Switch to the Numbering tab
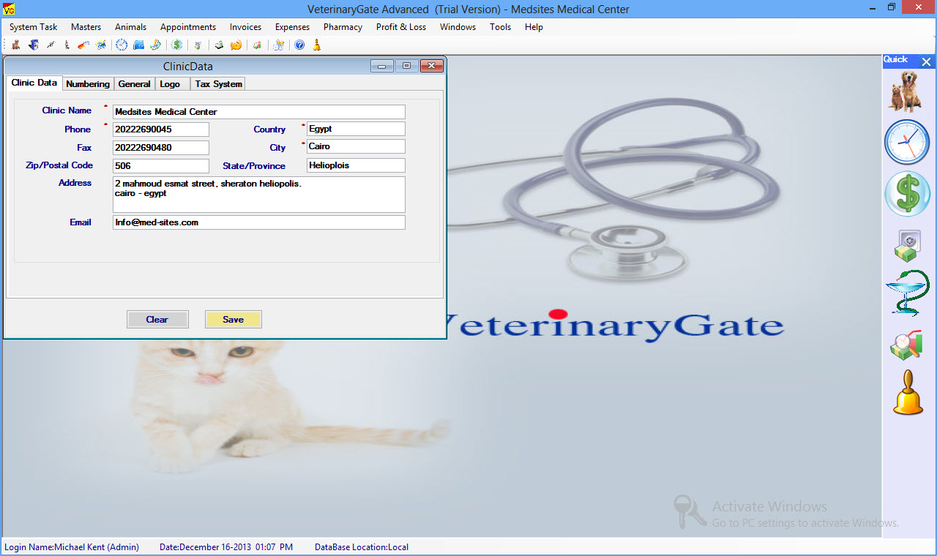The image size is (937, 556). [x=88, y=84]
